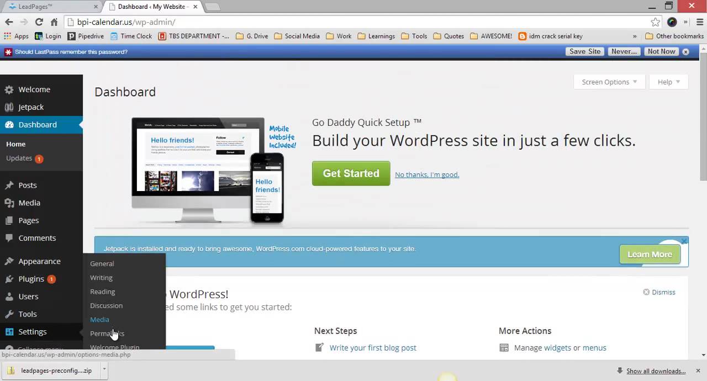
Task: Open Write your first blog post link
Action: click(373, 347)
